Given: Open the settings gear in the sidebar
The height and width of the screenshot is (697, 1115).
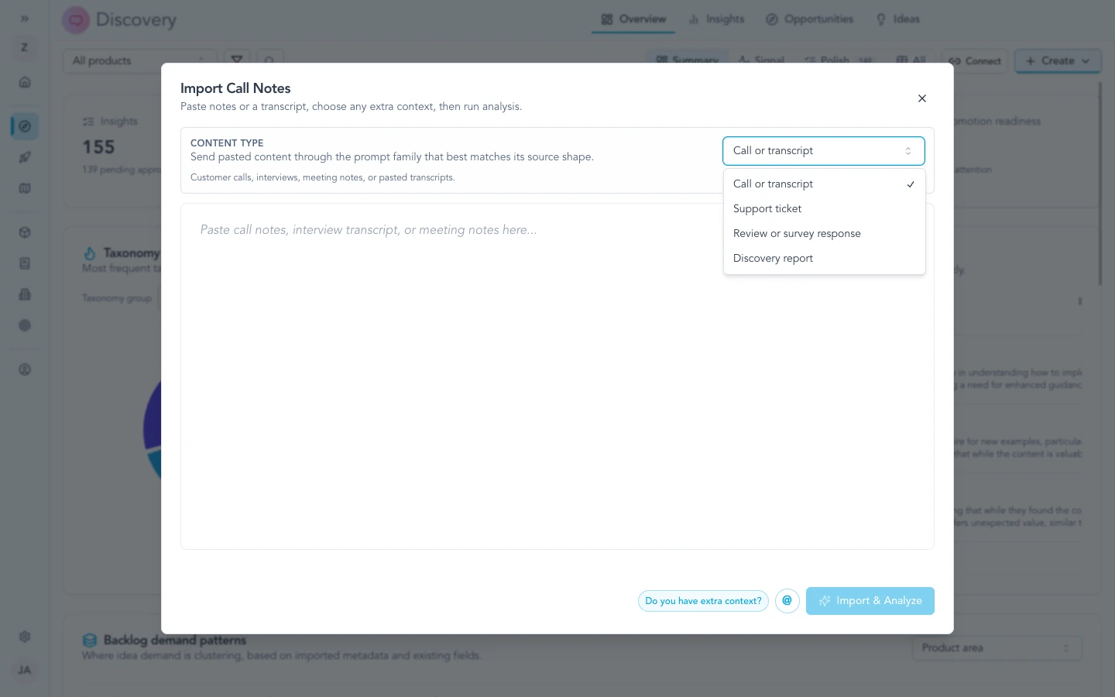Looking at the screenshot, I should point(25,637).
